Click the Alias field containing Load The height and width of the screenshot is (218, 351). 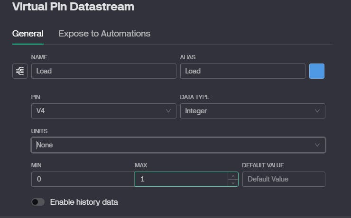pyautogui.click(x=242, y=71)
